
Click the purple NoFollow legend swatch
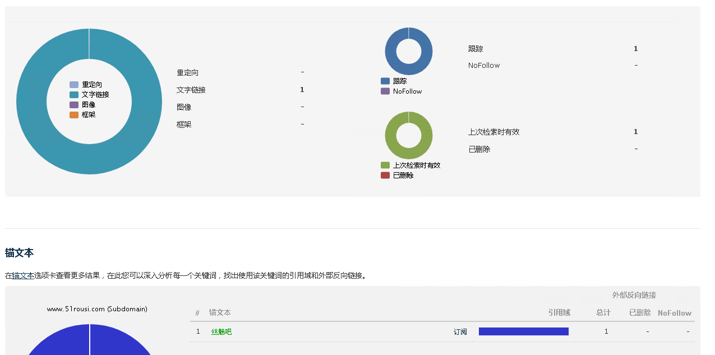tap(385, 91)
